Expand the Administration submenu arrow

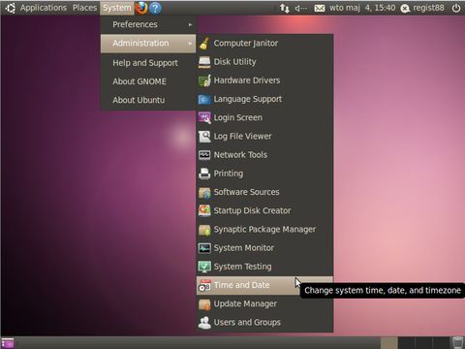191,44
